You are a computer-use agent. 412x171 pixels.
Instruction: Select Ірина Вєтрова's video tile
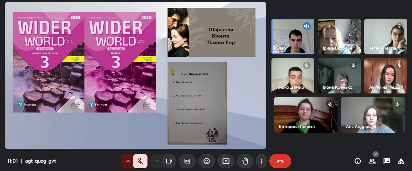click(x=339, y=36)
